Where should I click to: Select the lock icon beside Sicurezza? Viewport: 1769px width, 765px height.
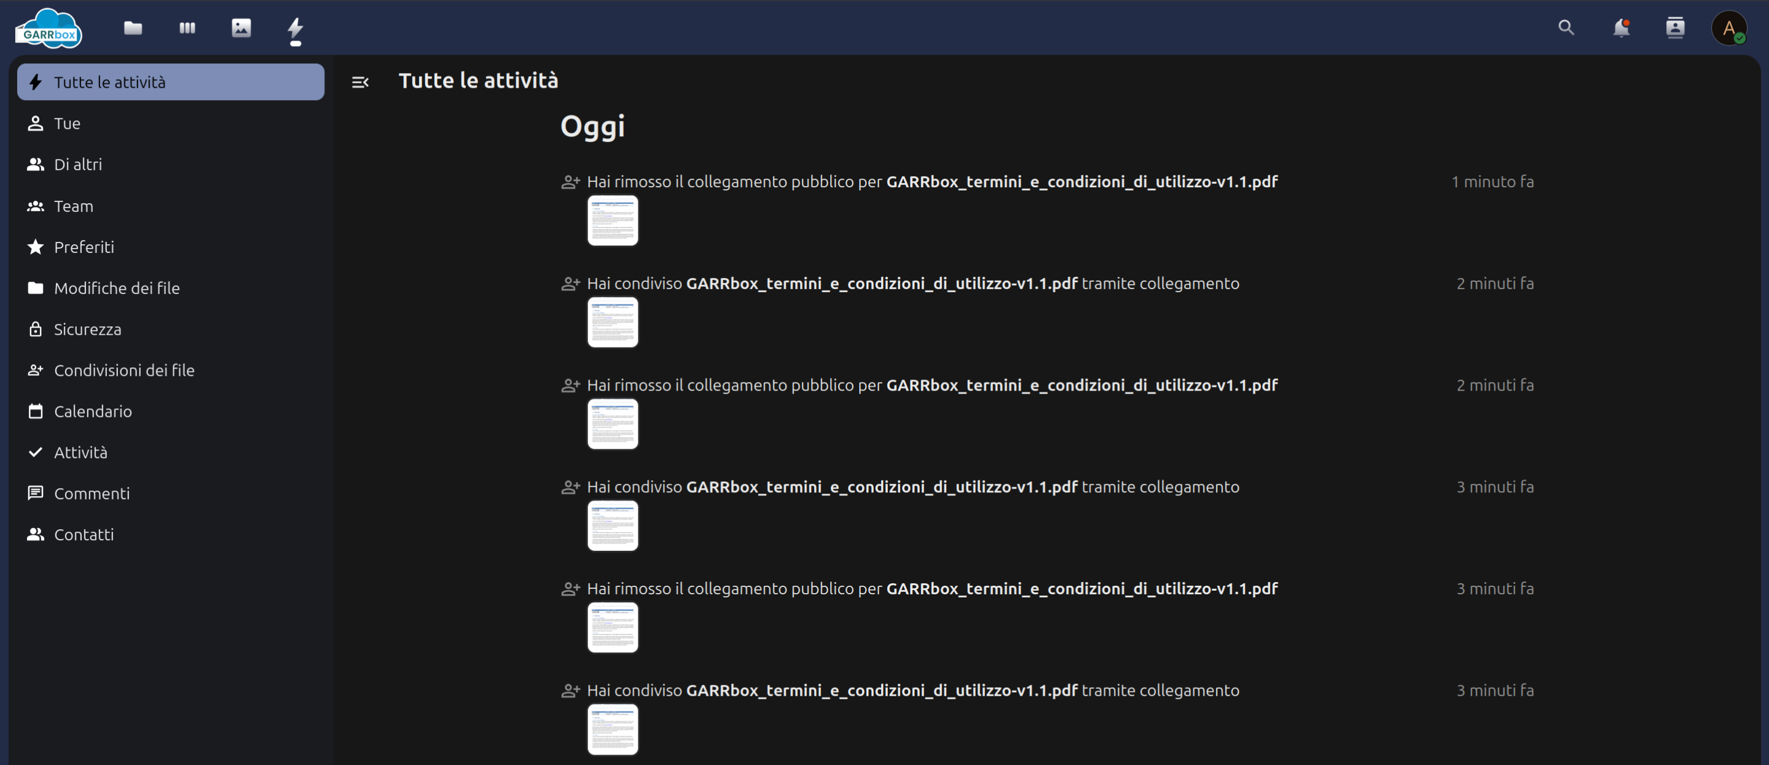coord(35,329)
